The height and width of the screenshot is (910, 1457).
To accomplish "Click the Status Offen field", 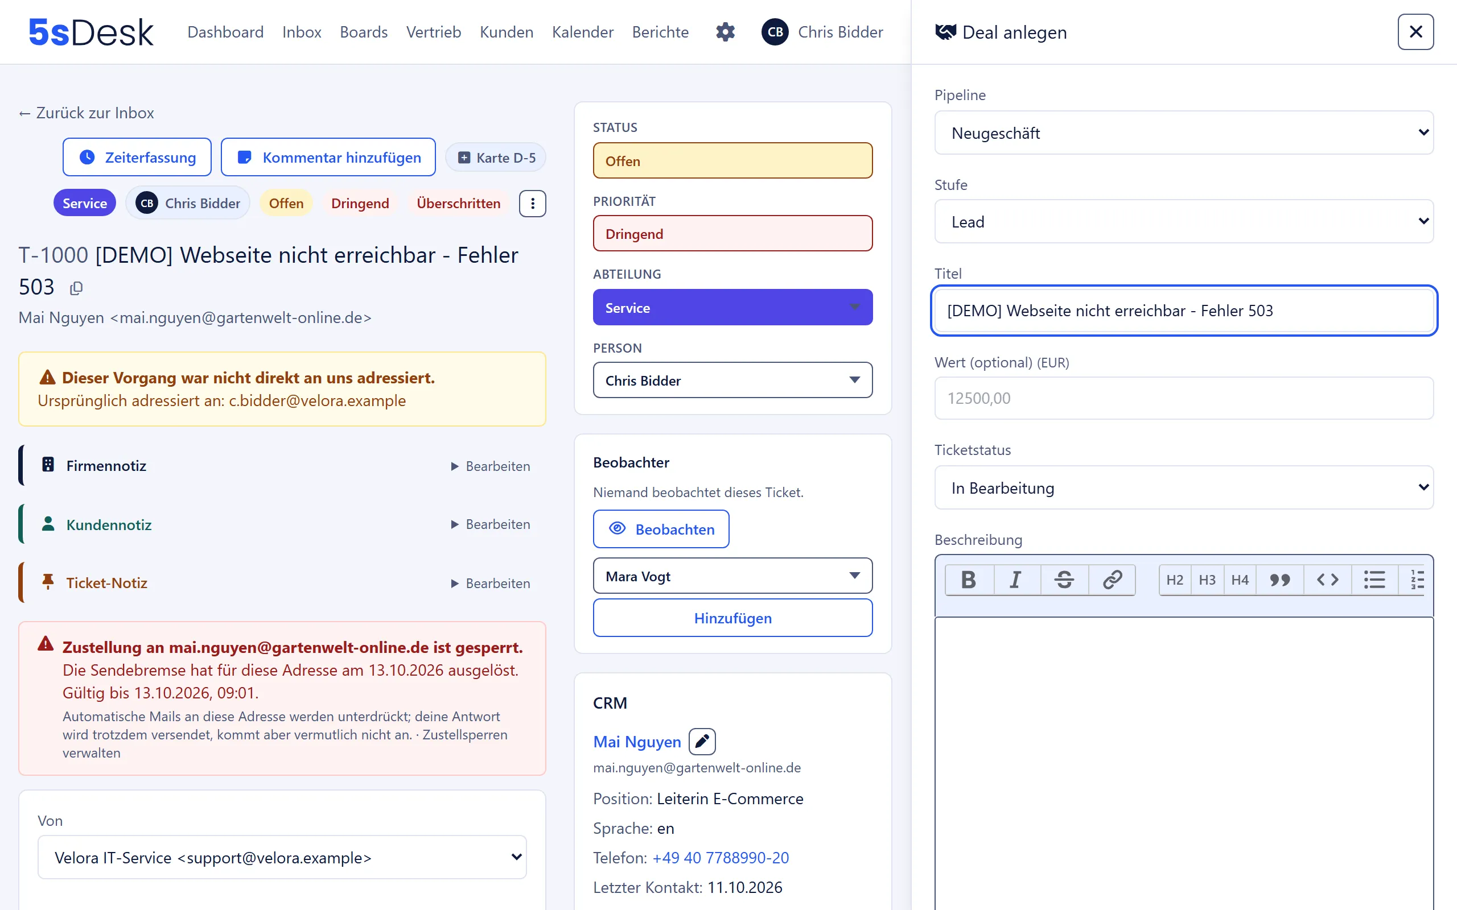I will 732,161.
